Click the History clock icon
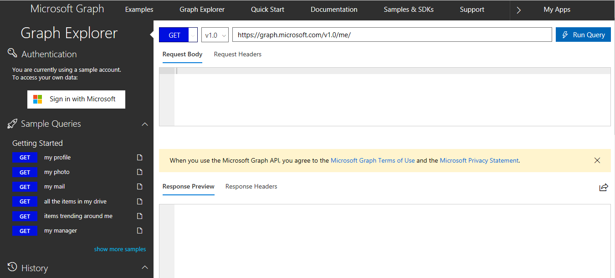The width and height of the screenshot is (615, 278). click(x=12, y=268)
